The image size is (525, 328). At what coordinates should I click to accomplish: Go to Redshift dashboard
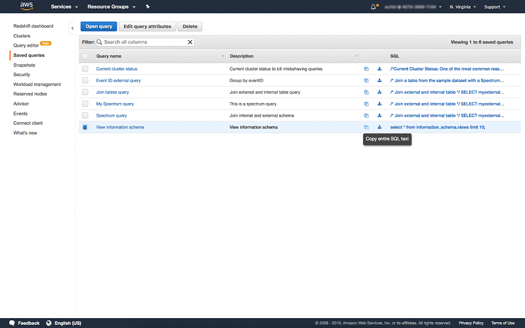pos(33,26)
